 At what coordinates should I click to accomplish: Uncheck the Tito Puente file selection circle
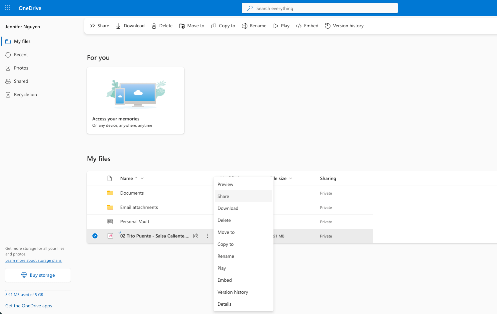coord(95,236)
